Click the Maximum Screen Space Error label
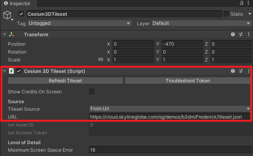The image size is (253, 156). pos(41,150)
